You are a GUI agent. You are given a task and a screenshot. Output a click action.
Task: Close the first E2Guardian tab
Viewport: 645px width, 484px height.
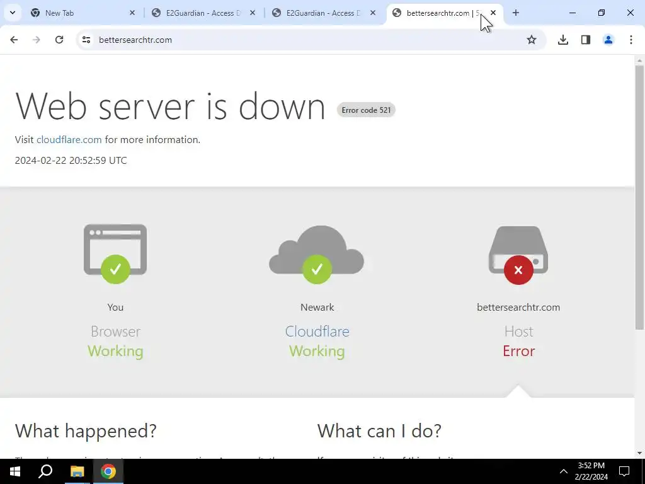coord(253,13)
